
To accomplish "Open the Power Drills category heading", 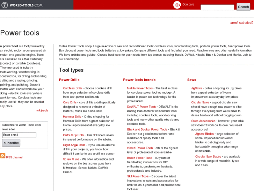I will point(69,80).
